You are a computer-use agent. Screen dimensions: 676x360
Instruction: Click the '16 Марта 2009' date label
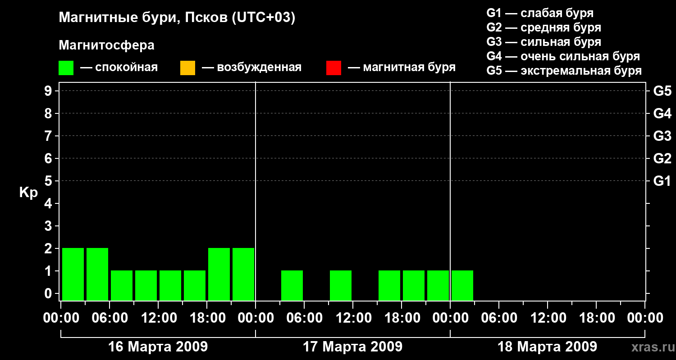coord(158,347)
